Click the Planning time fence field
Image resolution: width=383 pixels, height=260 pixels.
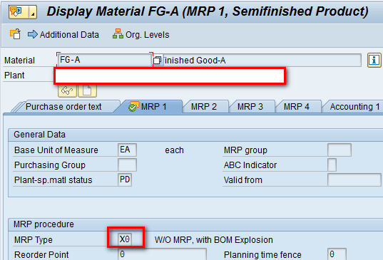click(x=337, y=254)
